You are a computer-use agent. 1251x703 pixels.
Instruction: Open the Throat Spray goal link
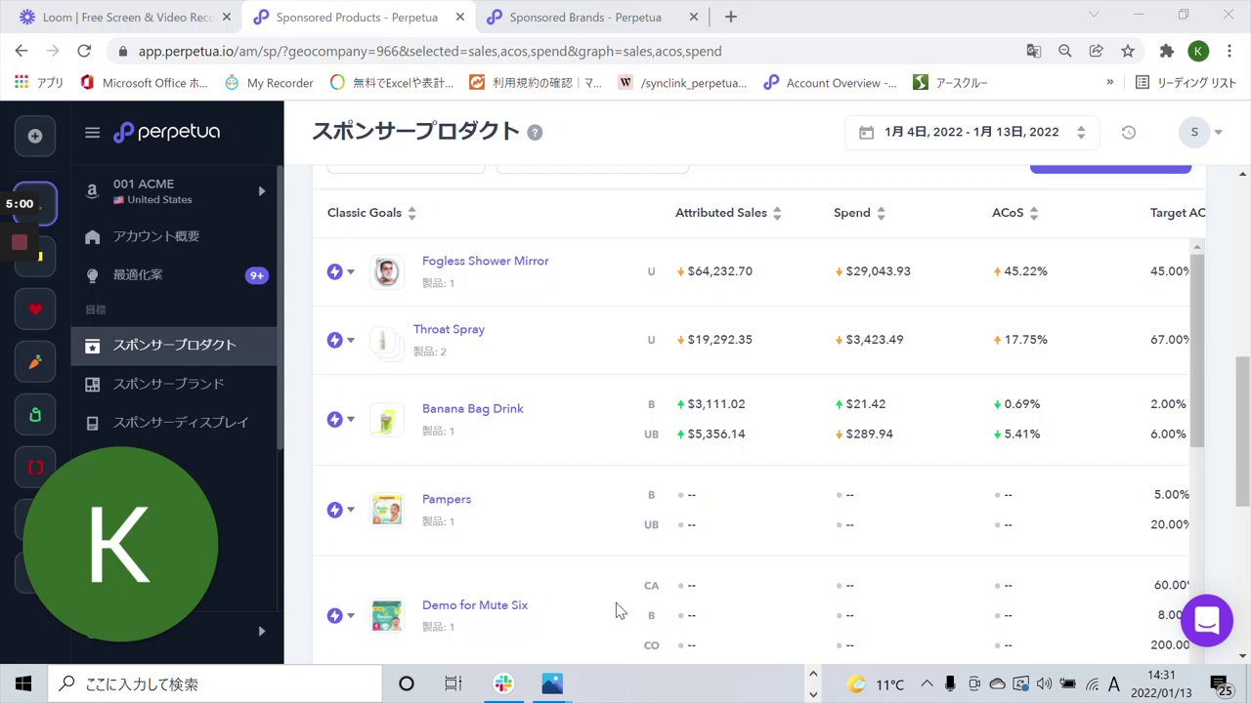pyautogui.click(x=449, y=329)
